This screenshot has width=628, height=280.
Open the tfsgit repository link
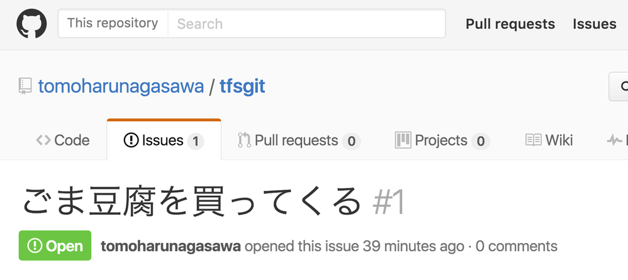(242, 87)
